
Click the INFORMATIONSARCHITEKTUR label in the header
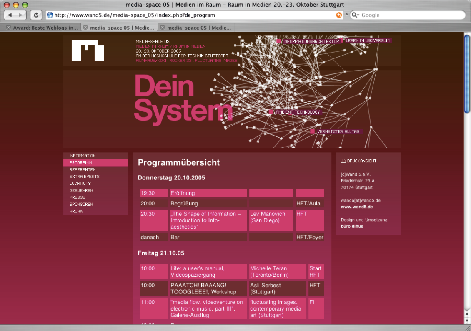(x=311, y=42)
